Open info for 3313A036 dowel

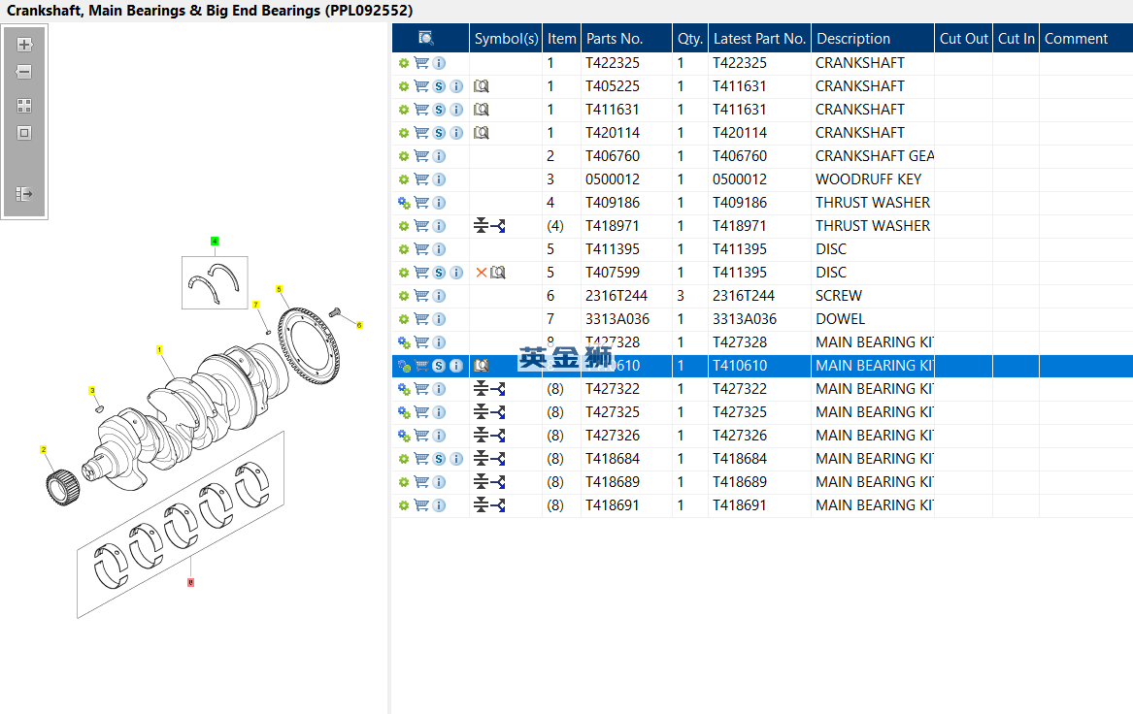point(439,319)
